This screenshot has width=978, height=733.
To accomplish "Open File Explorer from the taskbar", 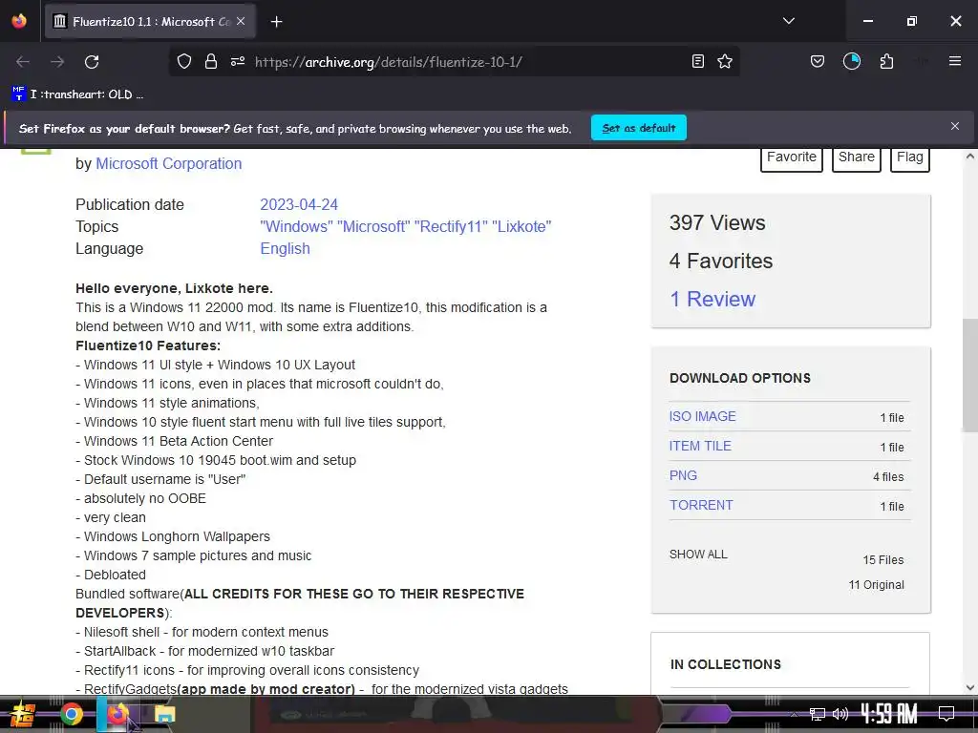I will coord(164,714).
